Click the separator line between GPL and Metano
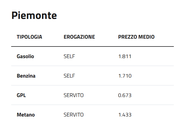179x123 pixels. click(x=92, y=105)
